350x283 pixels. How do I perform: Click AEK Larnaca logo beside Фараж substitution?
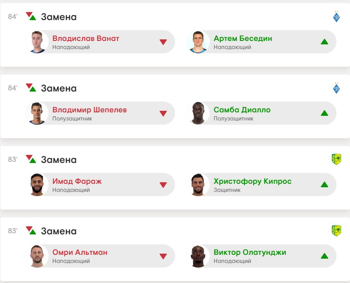coord(336,159)
